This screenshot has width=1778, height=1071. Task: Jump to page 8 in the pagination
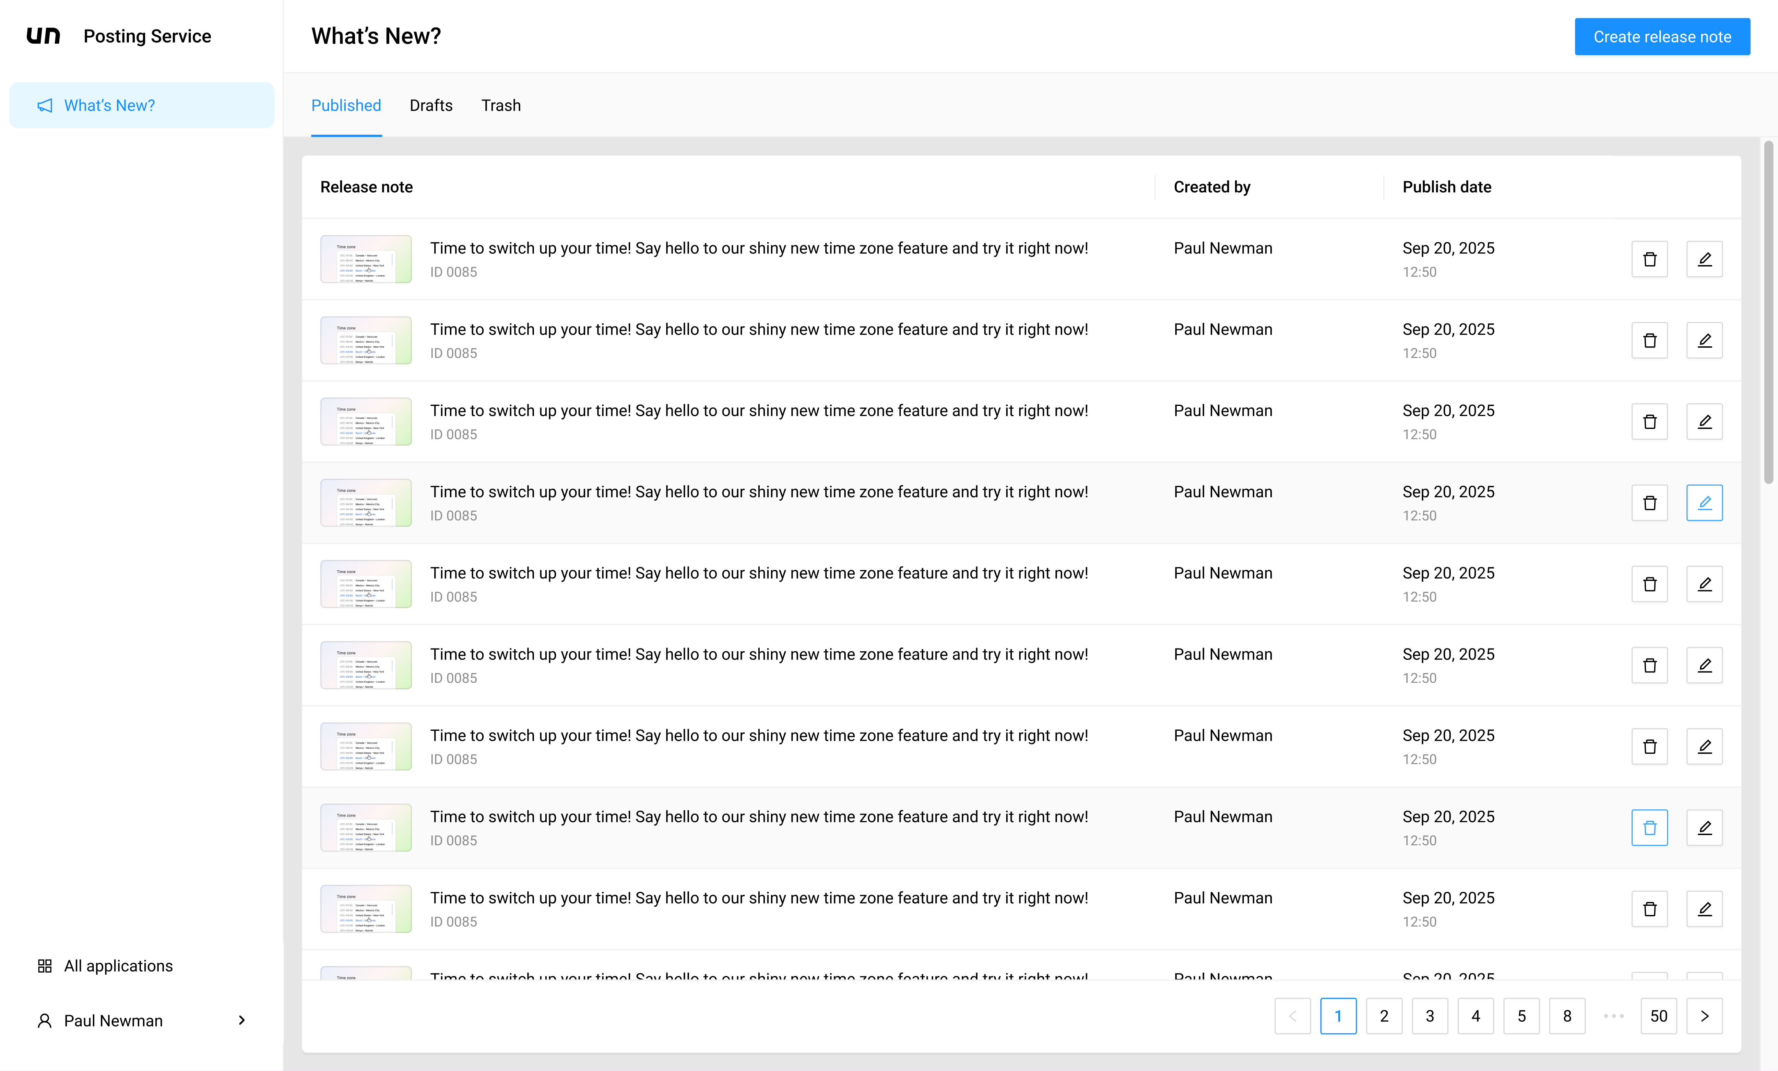coord(1567,1015)
